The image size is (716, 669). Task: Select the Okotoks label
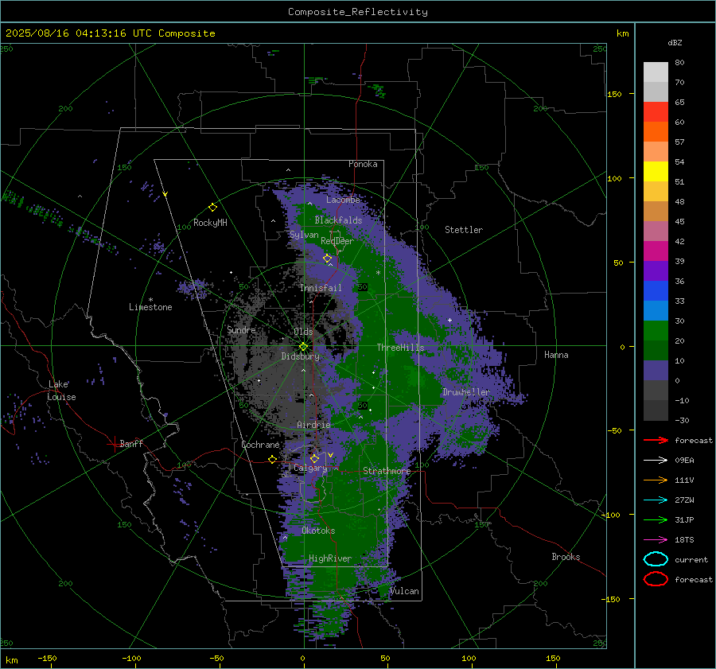point(318,531)
